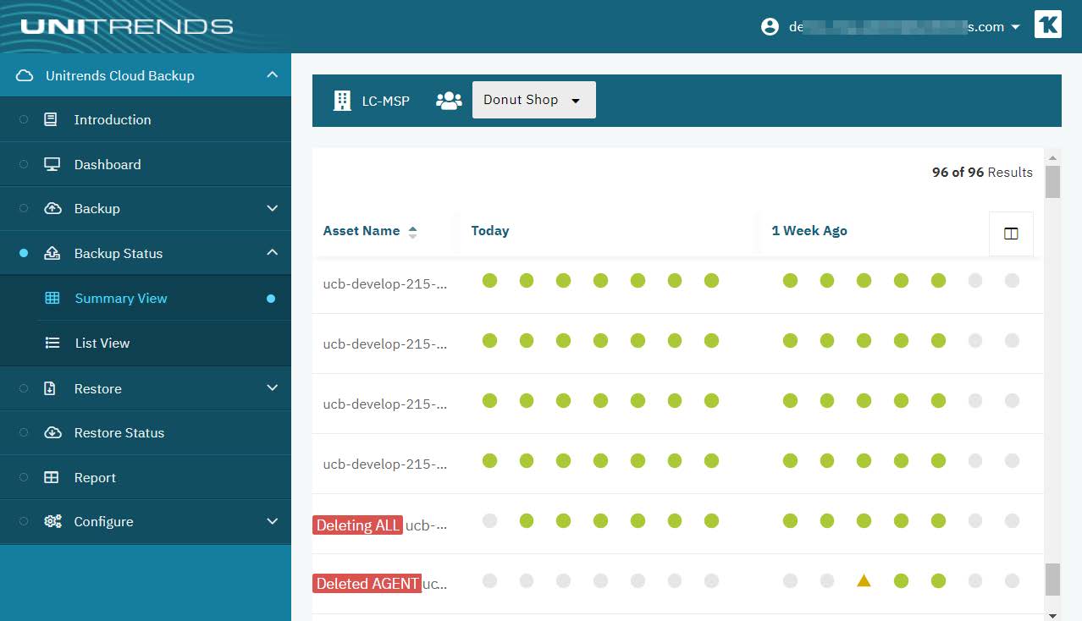Viewport: 1082px width, 621px height.
Task: Click the Unitrends logo
Action: 127,26
